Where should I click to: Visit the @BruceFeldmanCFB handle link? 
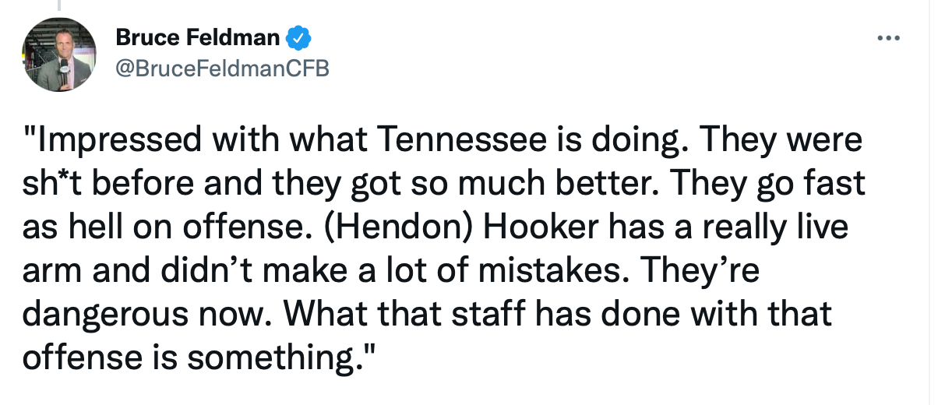click(222, 69)
